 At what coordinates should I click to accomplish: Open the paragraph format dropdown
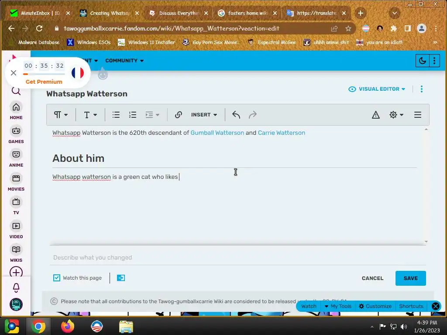(x=61, y=115)
